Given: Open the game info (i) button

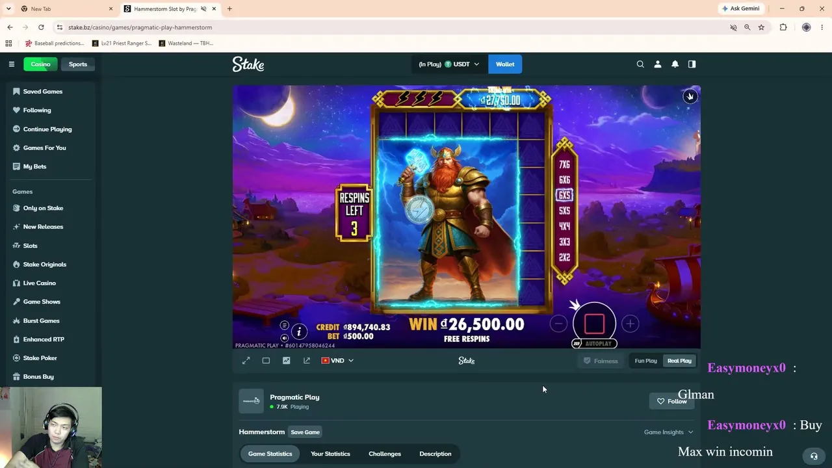Looking at the screenshot, I should pos(299,331).
